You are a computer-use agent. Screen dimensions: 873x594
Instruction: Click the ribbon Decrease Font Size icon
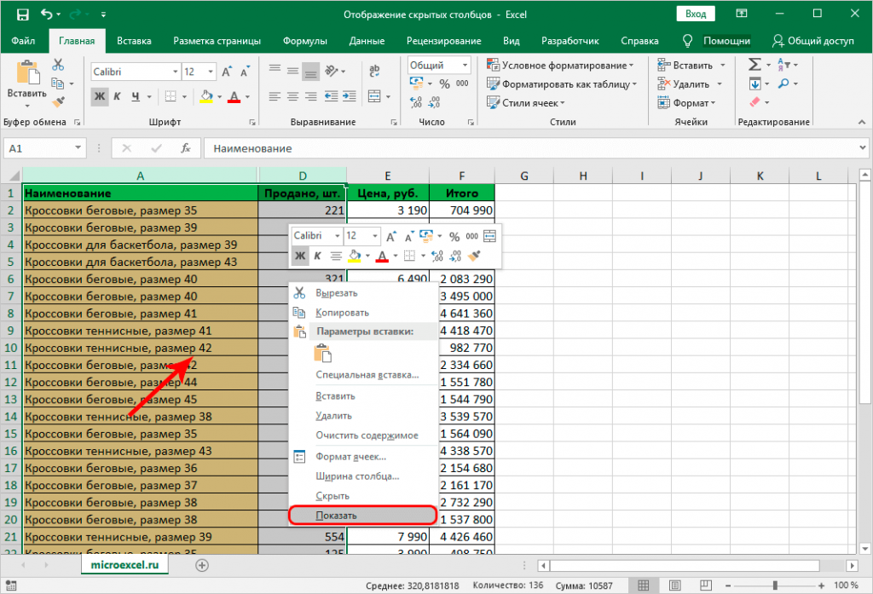point(245,72)
